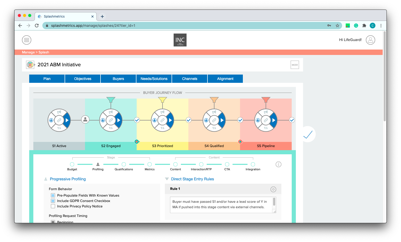Open the hamburger menu icon
Viewport: 401px width, 242px height.
click(x=27, y=40)
